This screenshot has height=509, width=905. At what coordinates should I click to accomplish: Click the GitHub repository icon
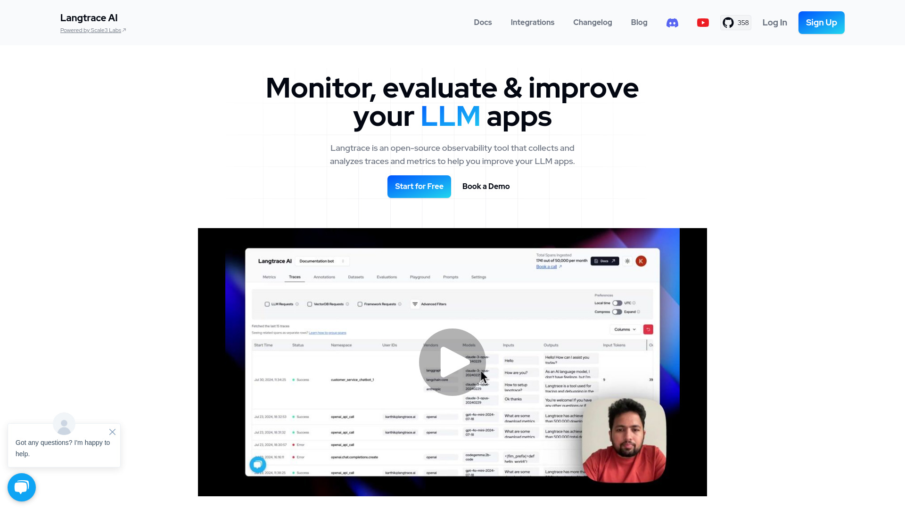click(x=728, y=22)
